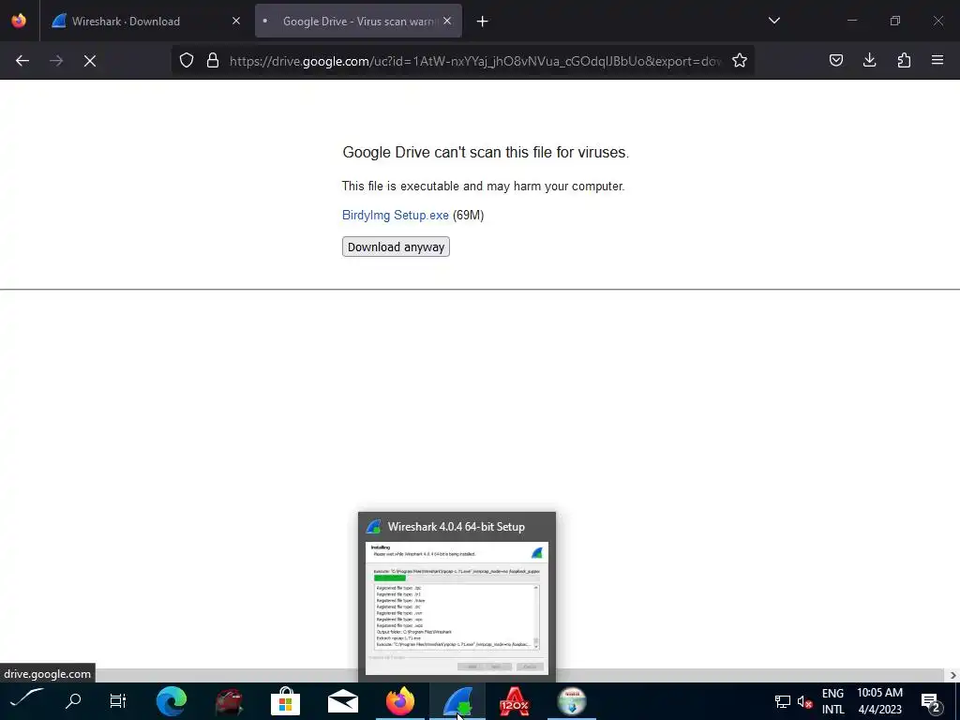The height and width of the screenshot is (720, 960).
Task: Switch to Firefox in the taskbar
Action: click(x=399, y=701)
